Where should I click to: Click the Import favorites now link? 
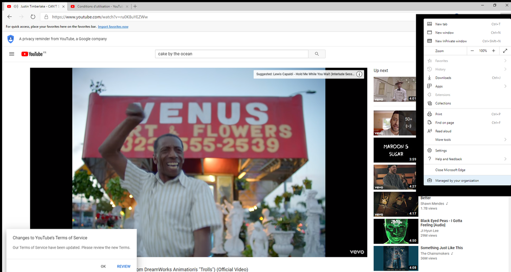pyautogui.click(x=113, y=27)
